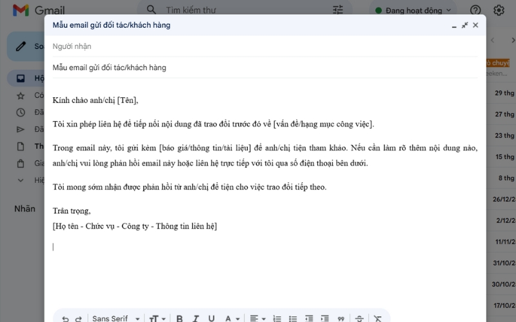Open the email dated 26/12
516x322 pixels.
502,199
